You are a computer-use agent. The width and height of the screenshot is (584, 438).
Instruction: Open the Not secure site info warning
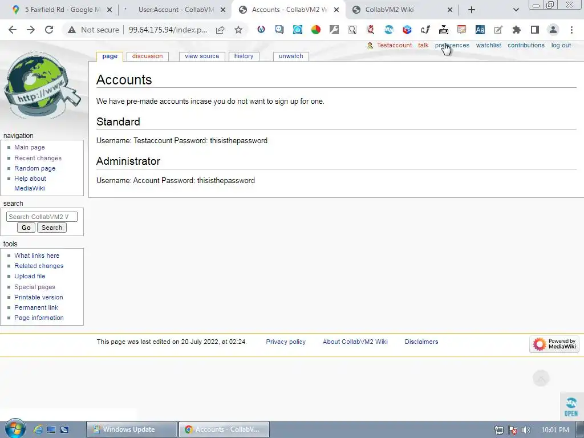click(93, 30)
